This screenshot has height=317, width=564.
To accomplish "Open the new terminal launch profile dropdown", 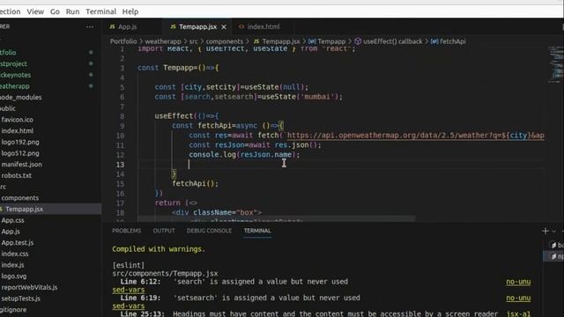I will 554,231.
